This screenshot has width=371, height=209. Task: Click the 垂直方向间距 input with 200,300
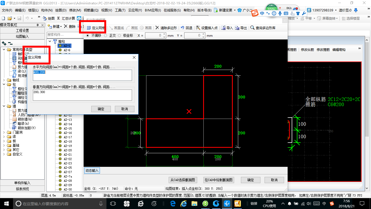(x=82, y=95)
